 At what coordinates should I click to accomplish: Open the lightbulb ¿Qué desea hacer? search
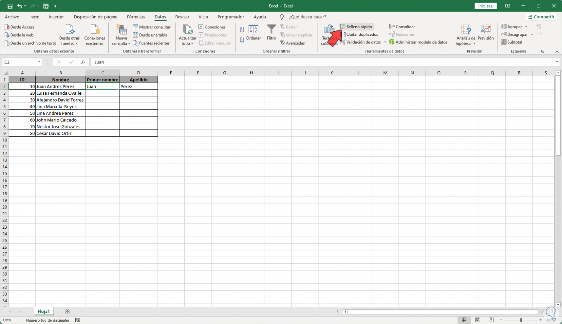click(x=303, y=17)
